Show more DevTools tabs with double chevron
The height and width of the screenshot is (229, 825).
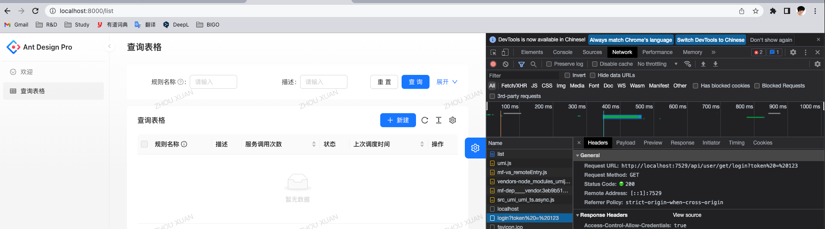713,52
